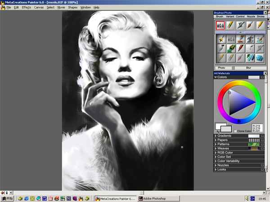The image size is (270, 202).
Task: Select the airbrush icon beside the Photo camera
Action: point(240,26)
